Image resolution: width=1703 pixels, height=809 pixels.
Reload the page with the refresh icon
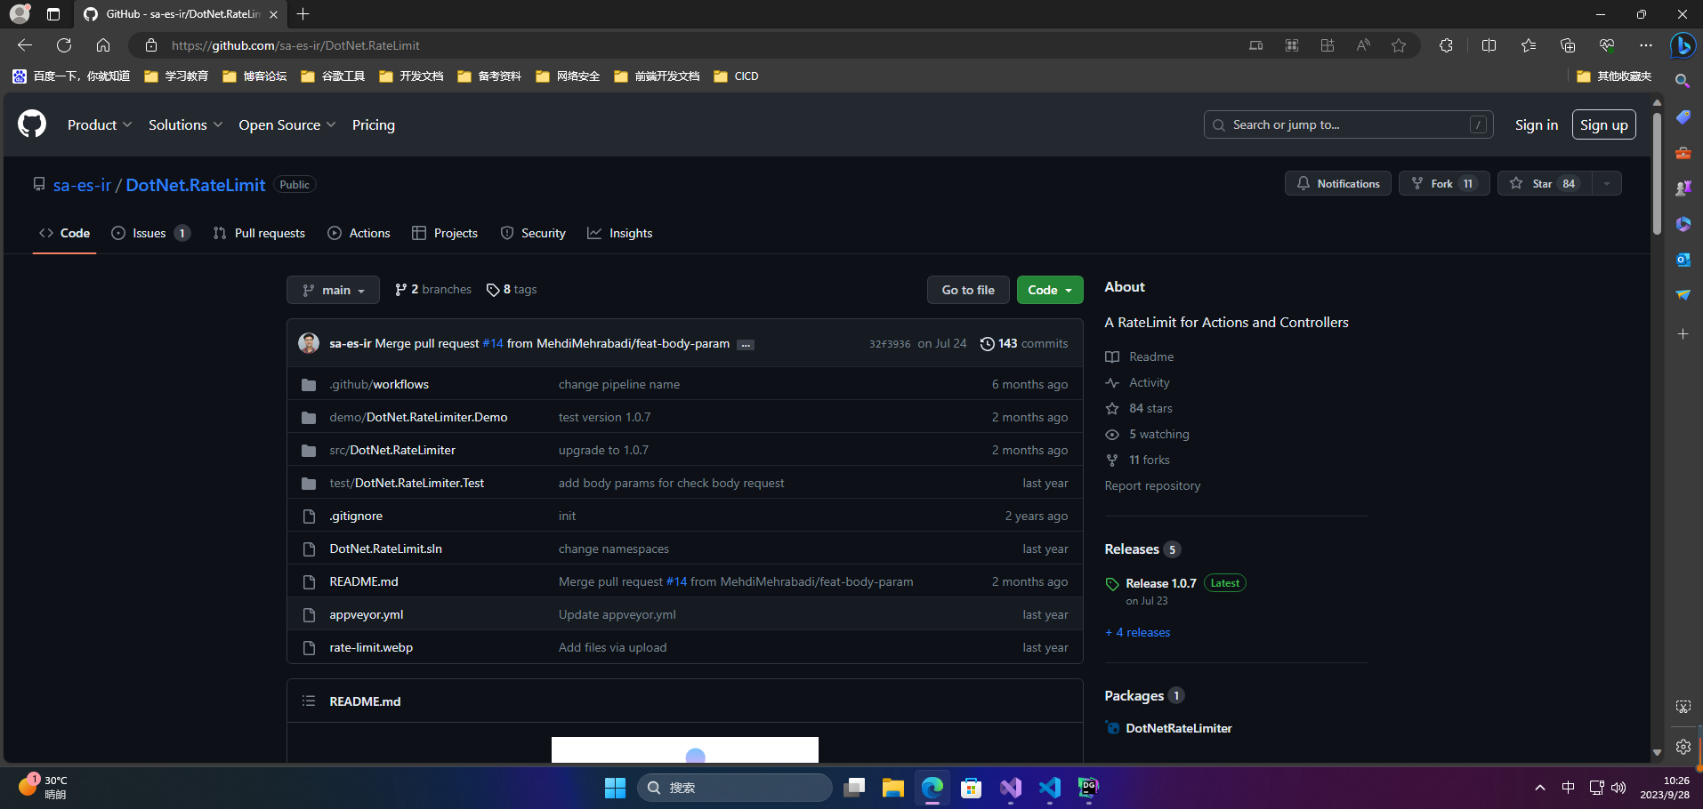pos(64,45)
